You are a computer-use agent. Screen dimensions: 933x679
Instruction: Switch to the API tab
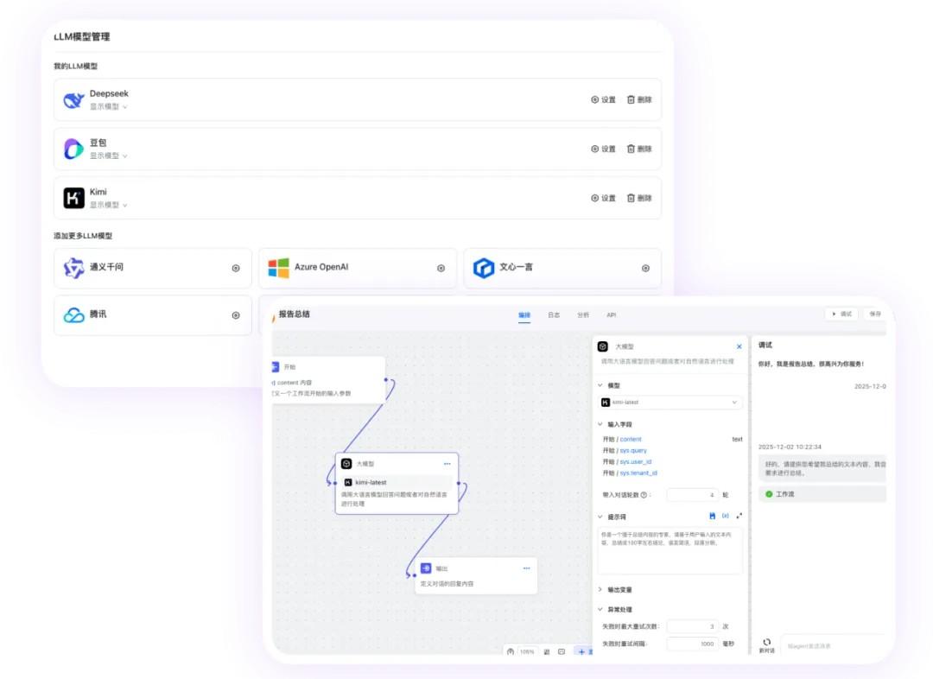[x=611, y=315]
